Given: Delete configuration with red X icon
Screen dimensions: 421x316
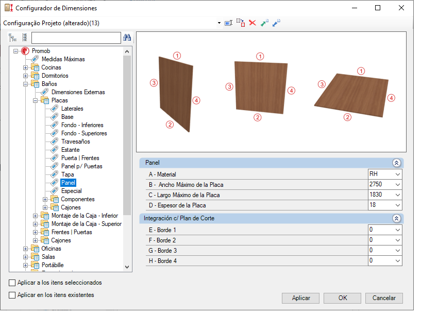Looking at the screenshot, I should click(252, 23).
